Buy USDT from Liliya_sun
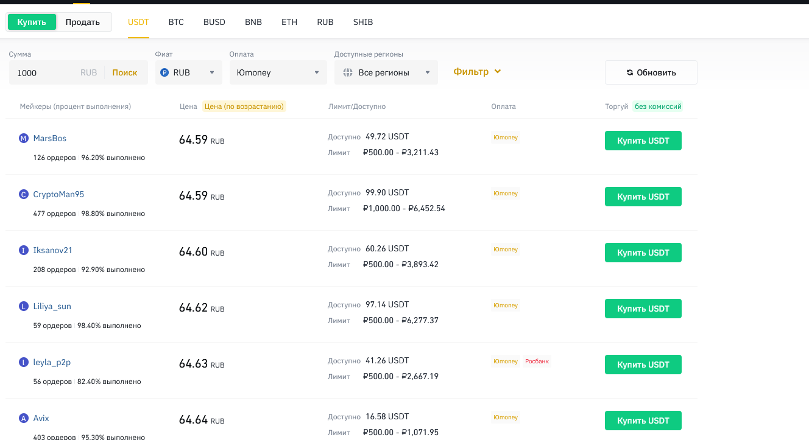The image size is (809, 440). [x=643, y=309]
